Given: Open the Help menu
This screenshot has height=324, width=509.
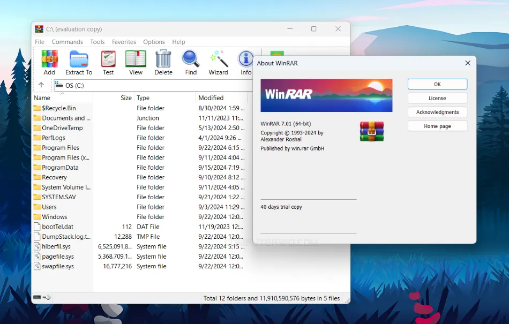Looking at the screenshot, I should point(178,42).
